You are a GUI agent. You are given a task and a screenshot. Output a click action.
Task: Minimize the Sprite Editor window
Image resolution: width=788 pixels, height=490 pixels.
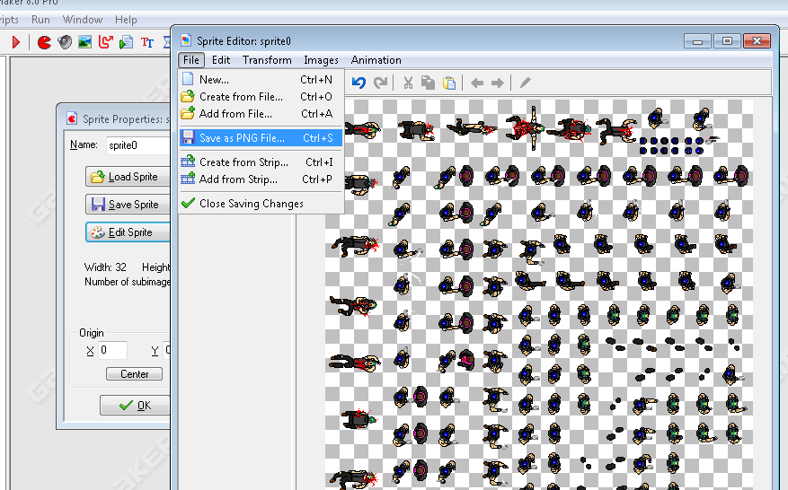(697, 40)
